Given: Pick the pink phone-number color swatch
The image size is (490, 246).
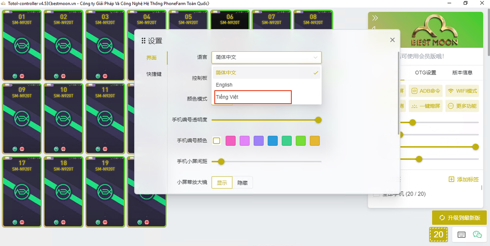Looking at the screenshot, I should 230,141.
